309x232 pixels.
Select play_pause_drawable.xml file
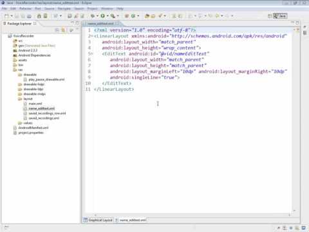[x=44, y=79]
